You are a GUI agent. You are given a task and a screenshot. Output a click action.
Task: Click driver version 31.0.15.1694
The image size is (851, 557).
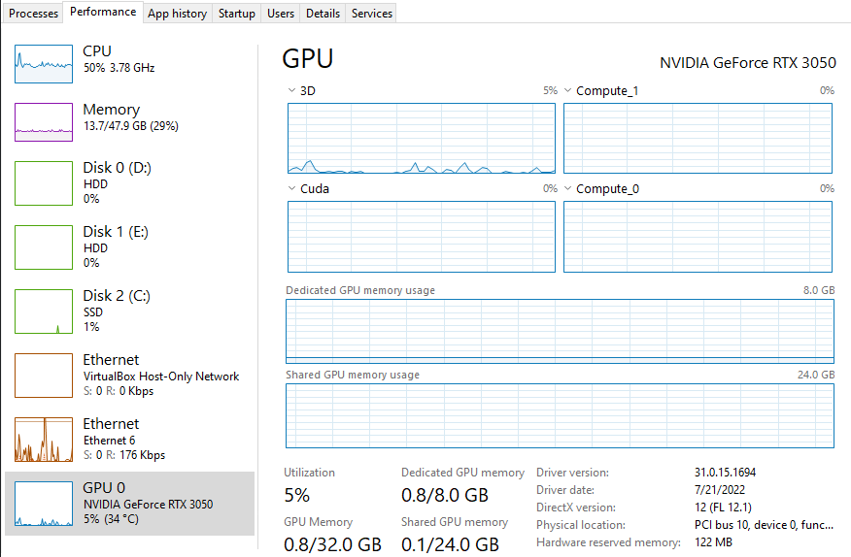pos(725,473)
